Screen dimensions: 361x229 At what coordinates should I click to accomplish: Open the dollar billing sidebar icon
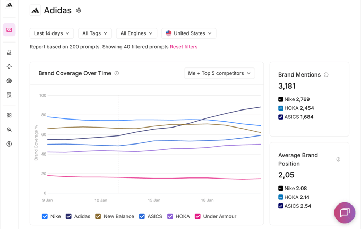tap(9, 144)
